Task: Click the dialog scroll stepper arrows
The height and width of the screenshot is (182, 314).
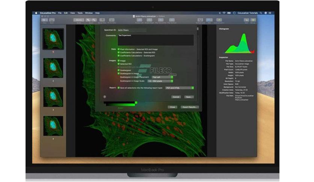Action: 198,29
